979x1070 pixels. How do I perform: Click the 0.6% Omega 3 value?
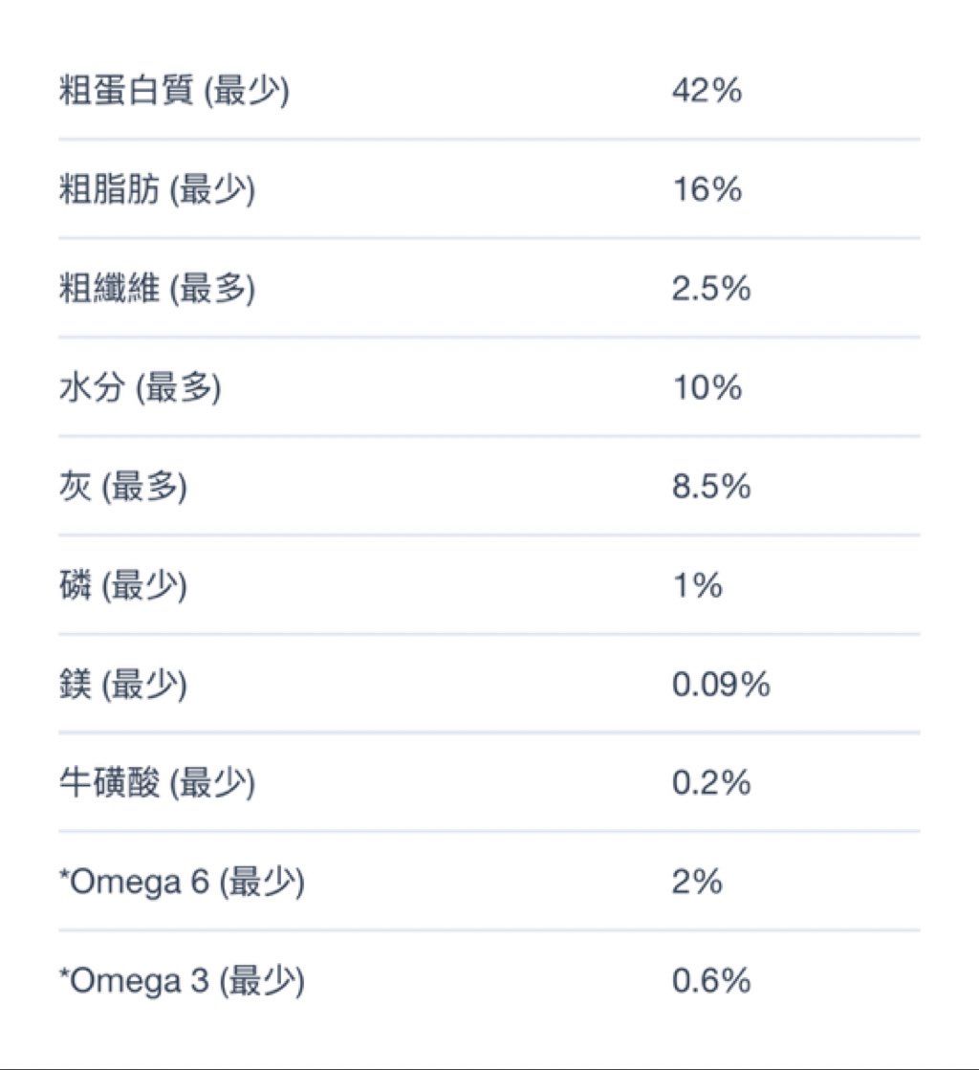click(x=711, y=980)
